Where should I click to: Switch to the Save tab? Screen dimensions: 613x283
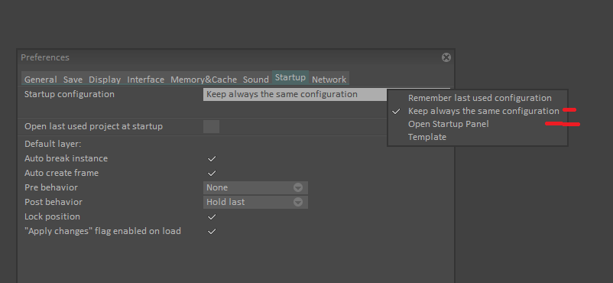[x=73, y=80]
